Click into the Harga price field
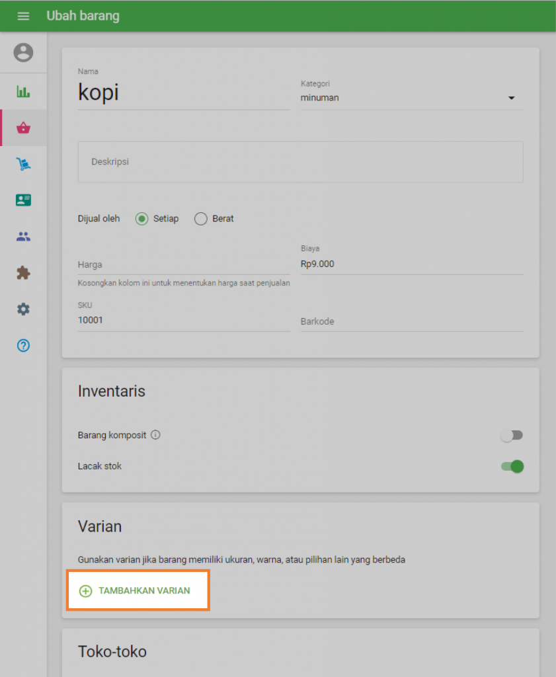Image resolution: width=556 pixels, height=677 pixels. [183, 264]
